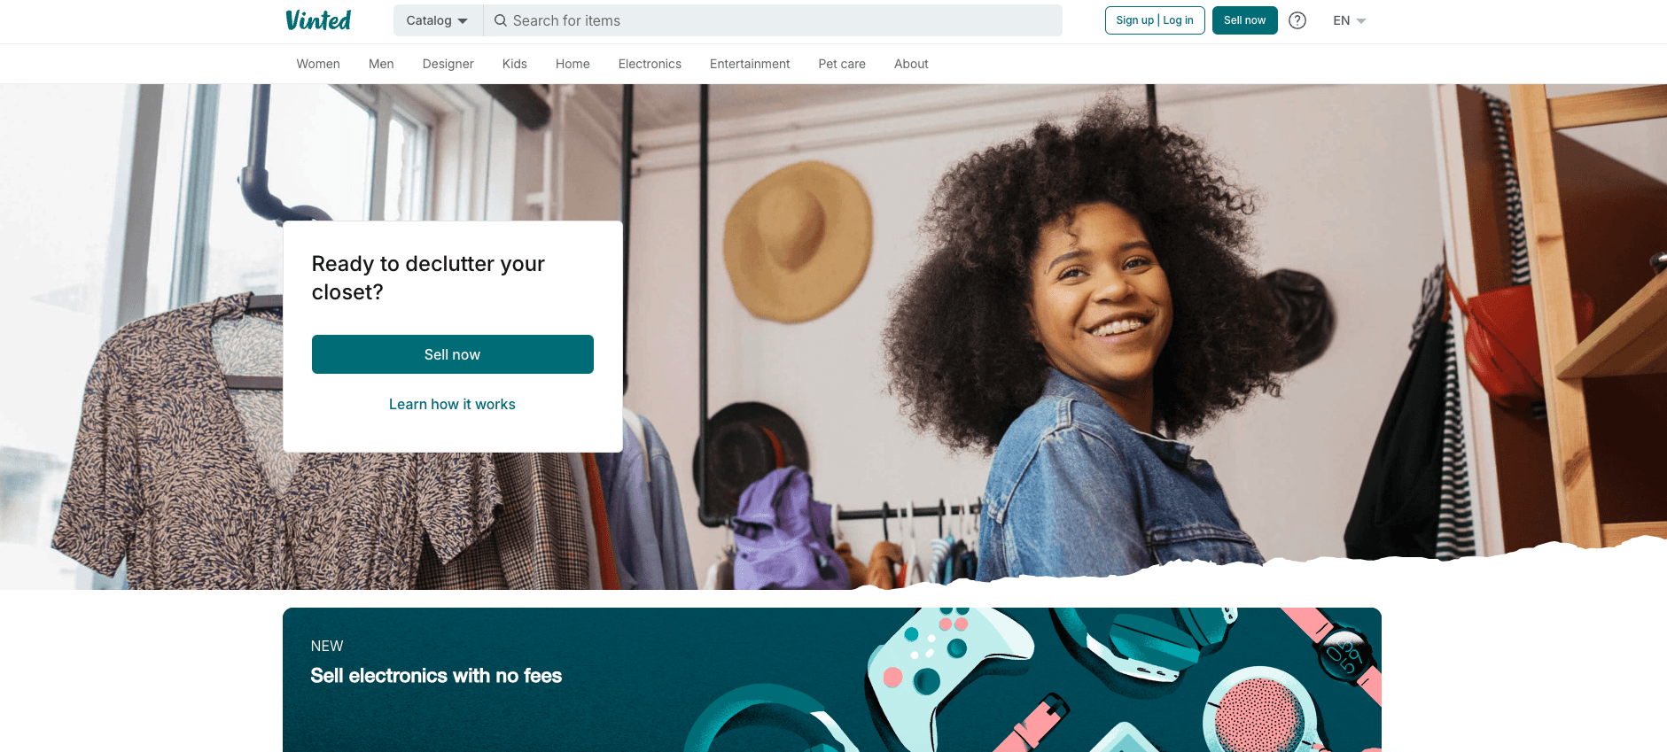Image resolution: width=1667 pixels, height=752 pixels.
Task: Open Sell electronics with no fees banner
Action: pos(832,679)
